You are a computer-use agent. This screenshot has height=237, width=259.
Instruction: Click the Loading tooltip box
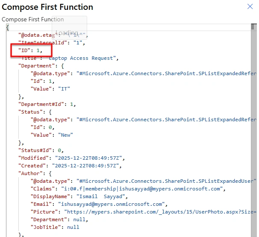tap(69, 28)
